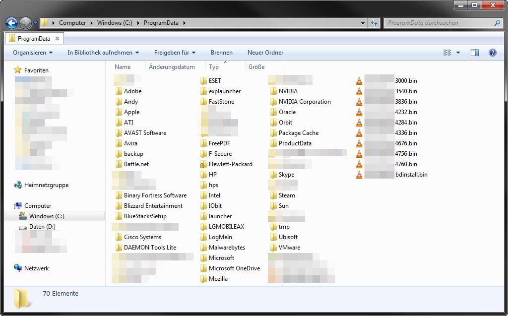Select the FreePDF folder name
Viewport: 508px width, 316px height.
pyautogui.click(x=219, y=143)
